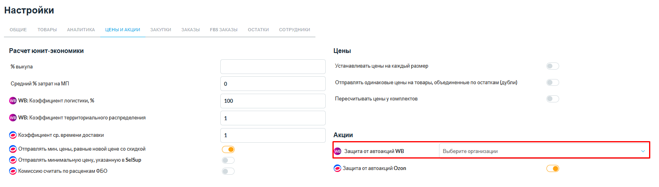Click Ozon icon beside Комиссию считать по ФБО
This screenshot has height=187, width=659.
click(13, 171)
